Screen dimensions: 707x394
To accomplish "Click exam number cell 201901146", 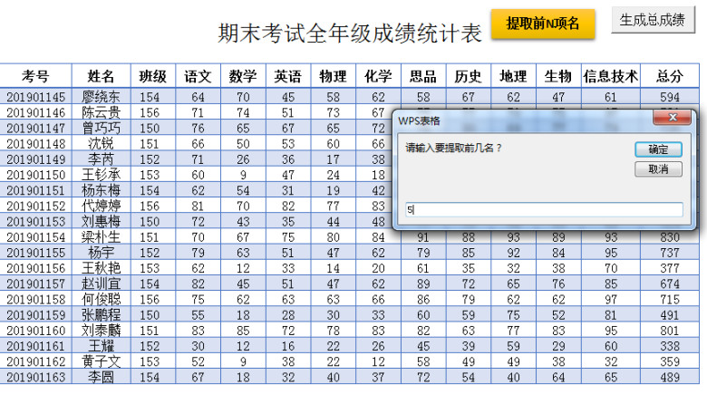I will [35, 112].
